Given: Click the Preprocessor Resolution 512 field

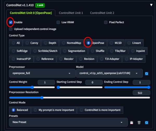Looking at the screenshot, I should 141,93.
